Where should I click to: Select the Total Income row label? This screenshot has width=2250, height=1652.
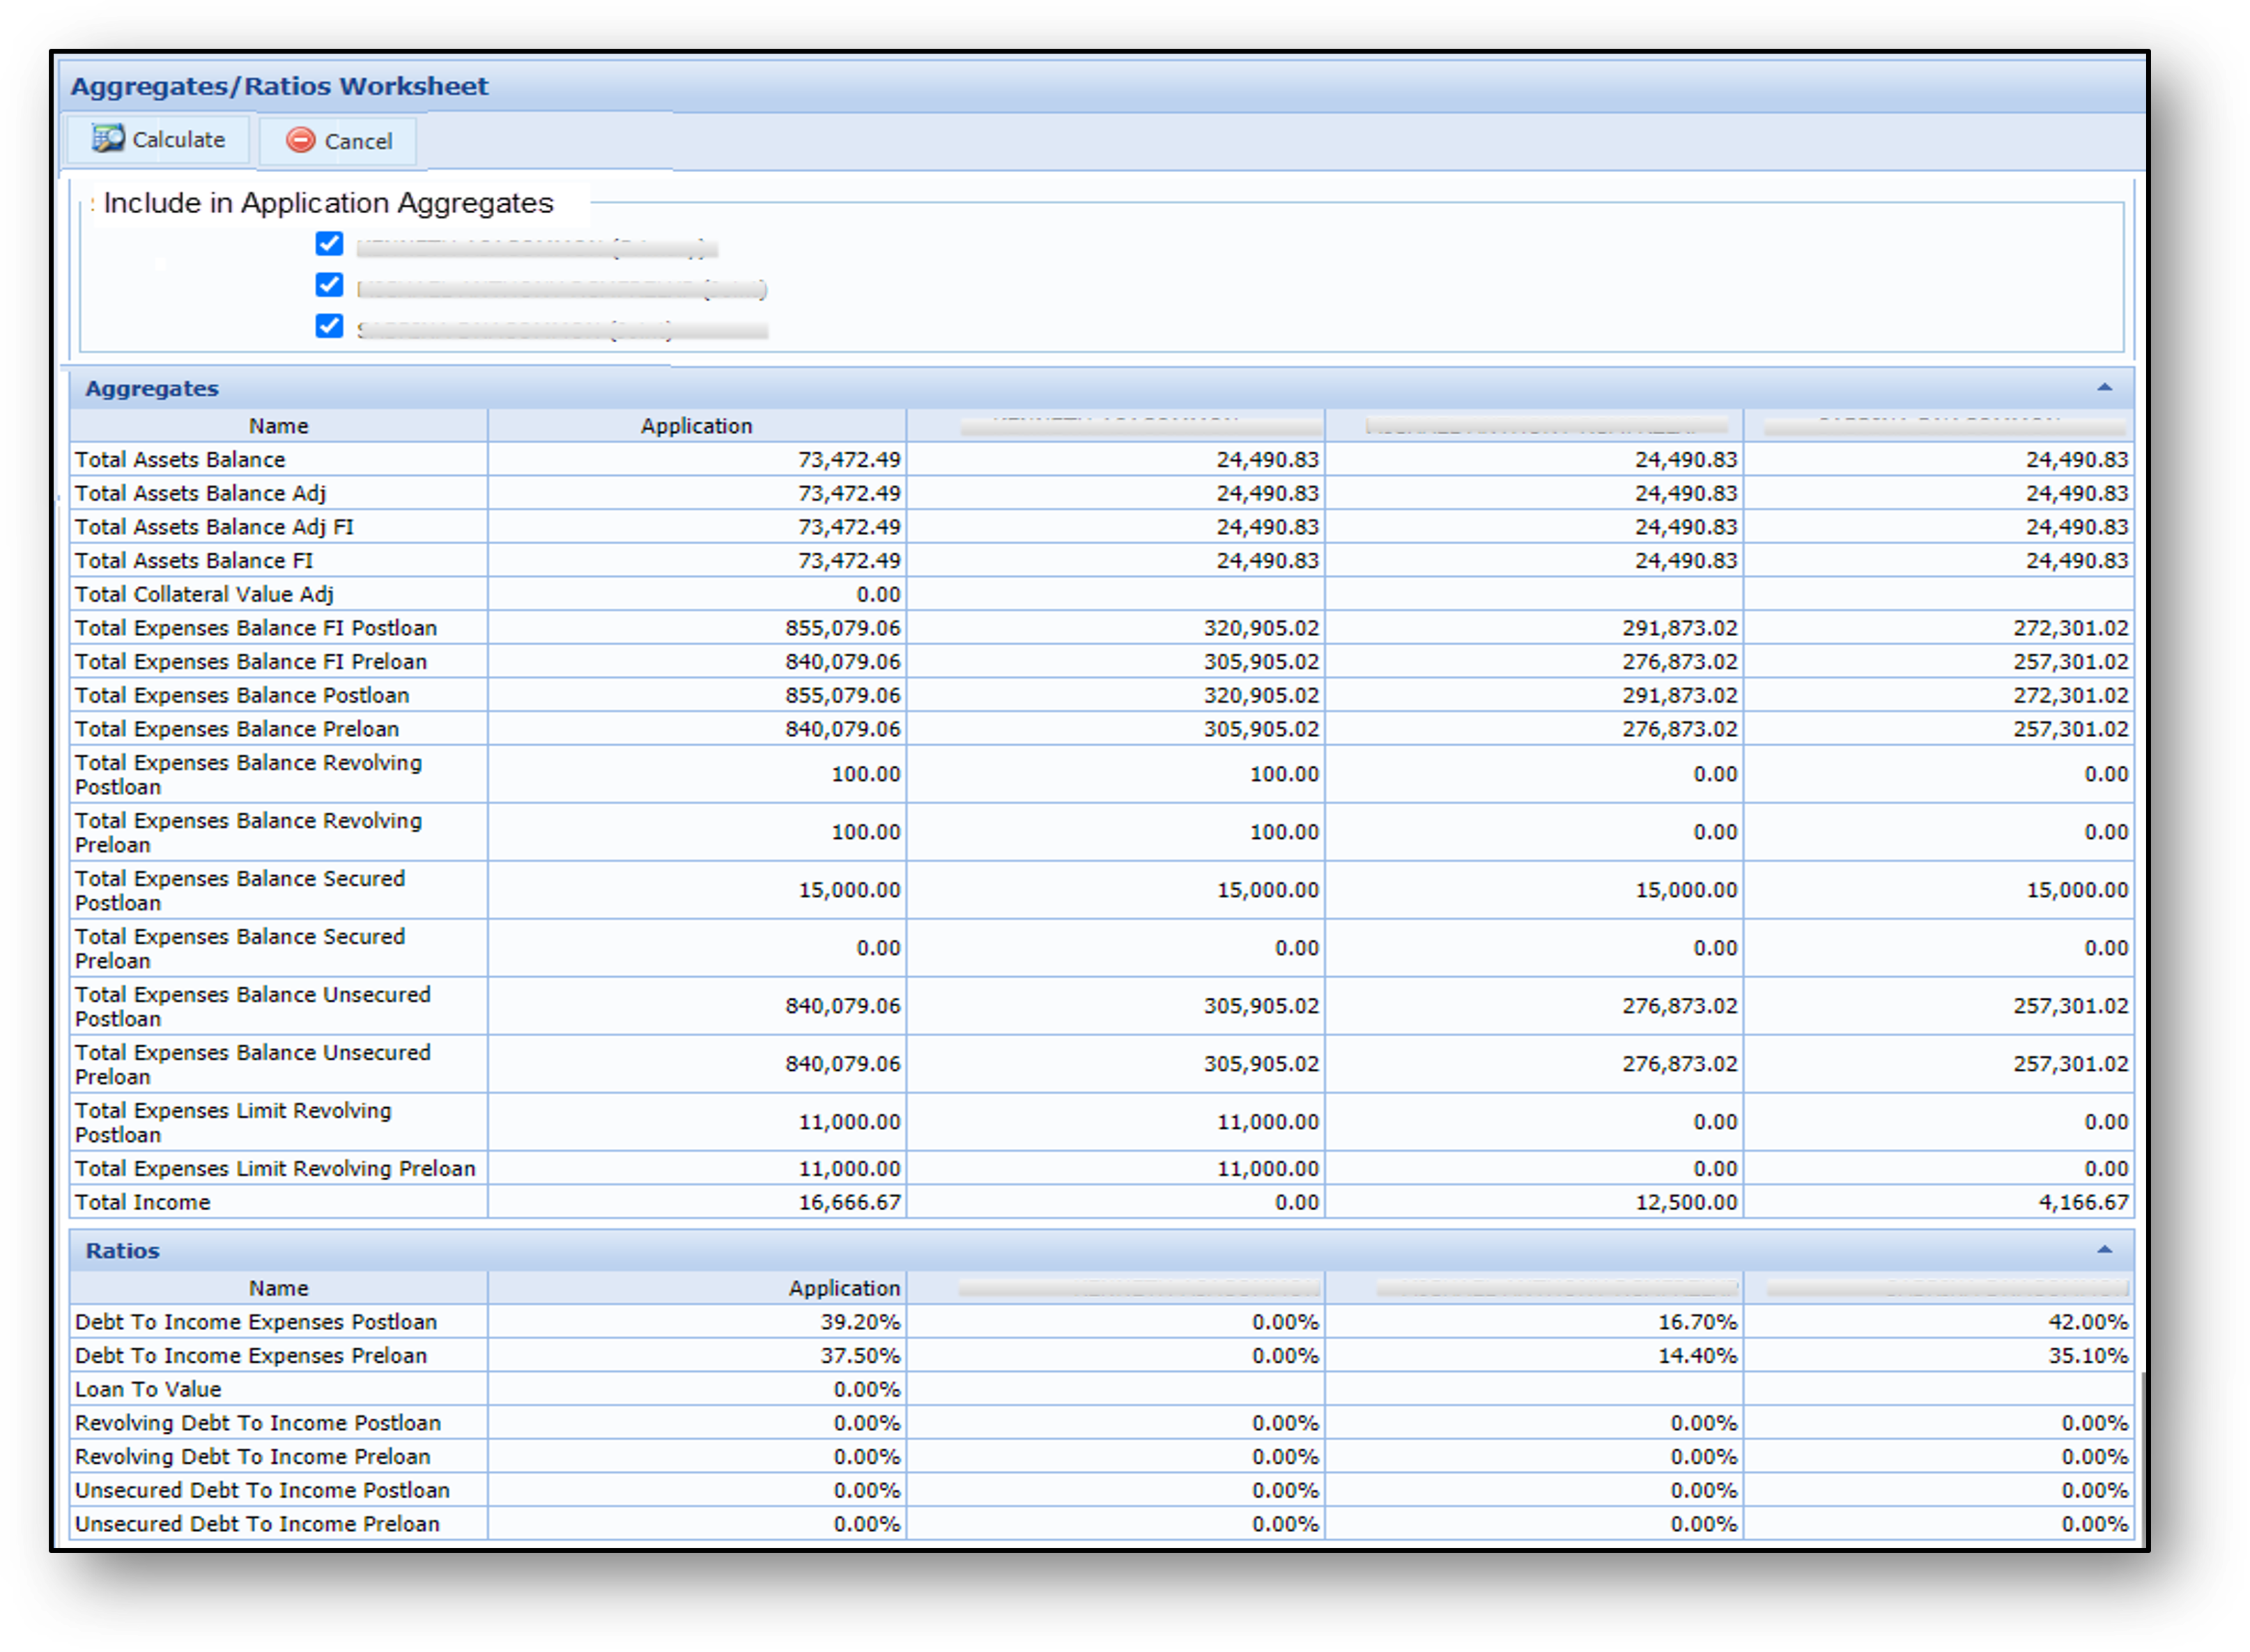coord(143,1202)
